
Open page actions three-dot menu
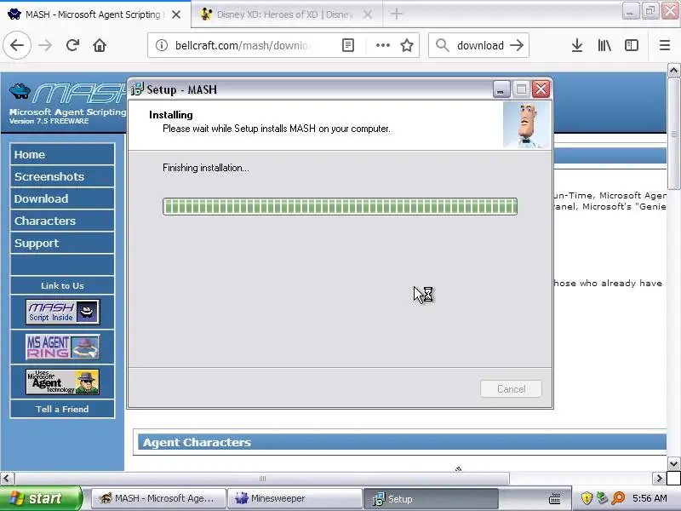(x=382, y=45)
